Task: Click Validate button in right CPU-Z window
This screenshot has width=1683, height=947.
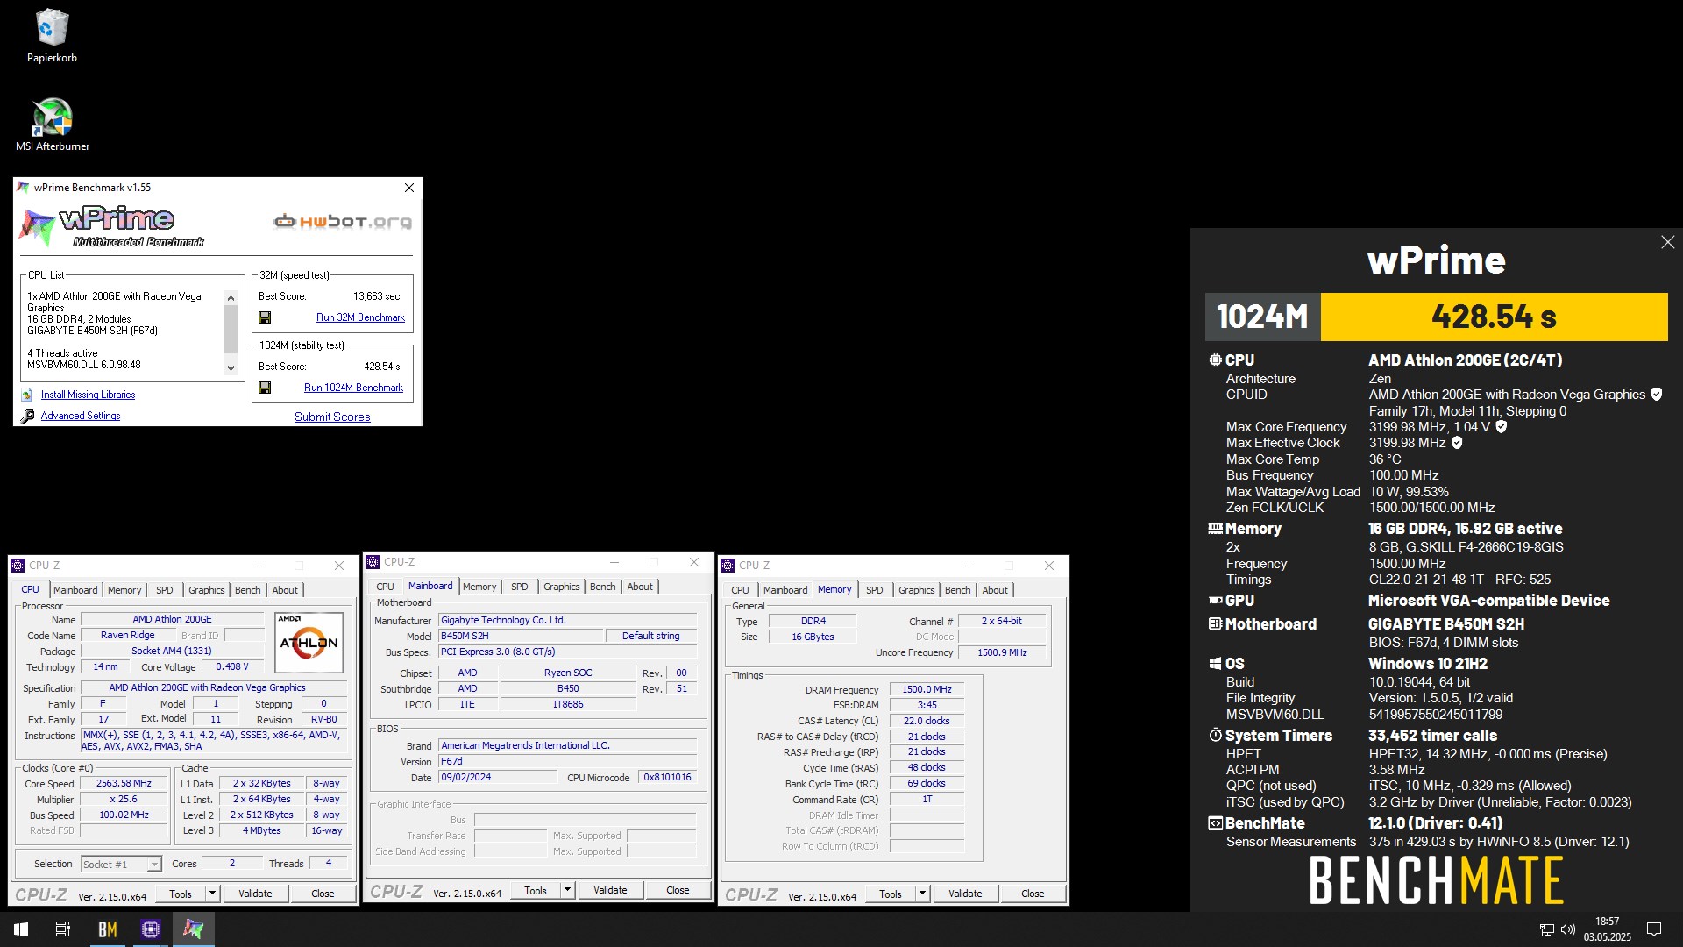Action: click(965, 894)
